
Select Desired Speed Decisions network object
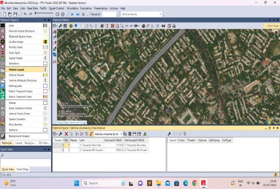(x=22, y=31)
